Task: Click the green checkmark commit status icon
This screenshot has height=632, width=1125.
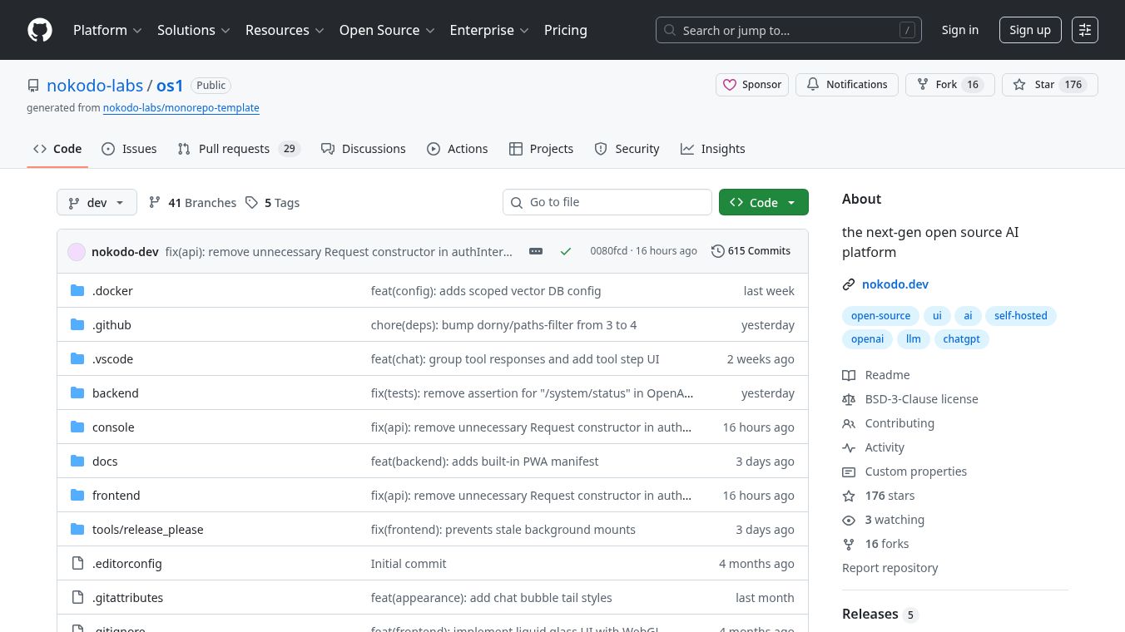Action: 566,251
